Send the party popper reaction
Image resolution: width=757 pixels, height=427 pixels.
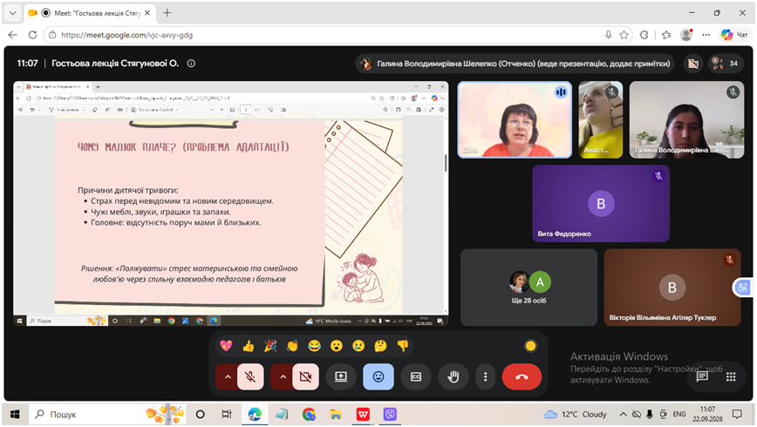coord(270,345)
